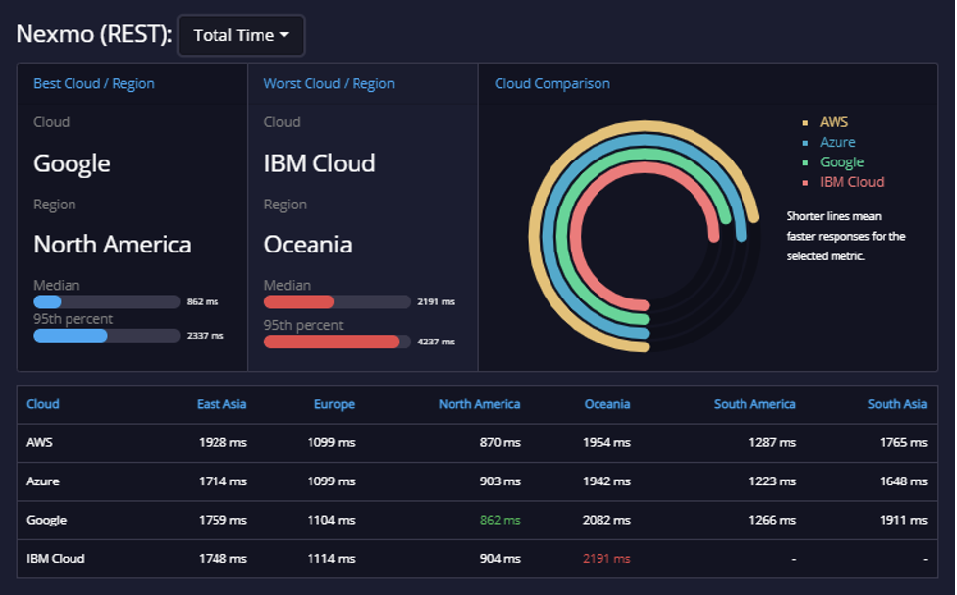Sort by the Oceania column header
Screen dimensions: 957x595
point(606,404)
